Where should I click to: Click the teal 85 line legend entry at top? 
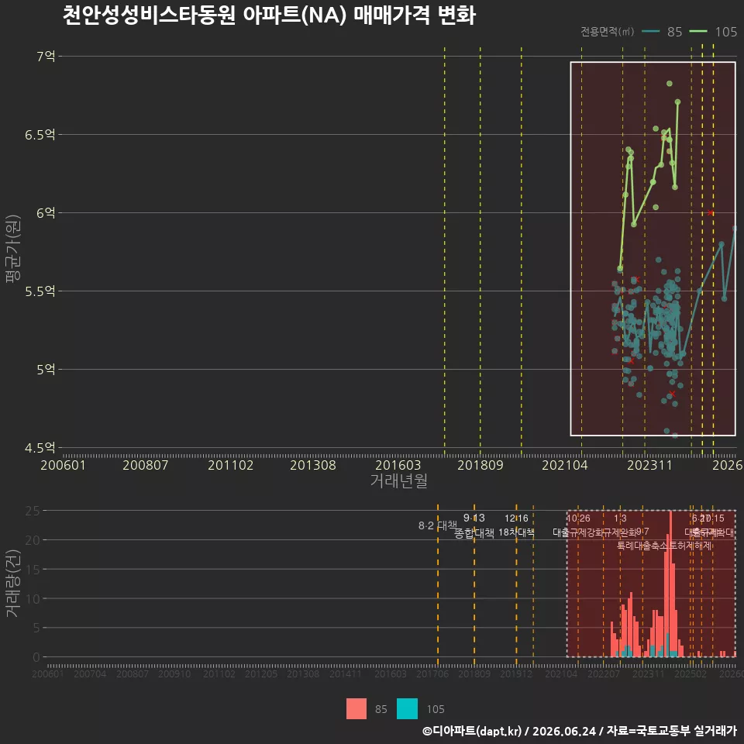point(662,32)
